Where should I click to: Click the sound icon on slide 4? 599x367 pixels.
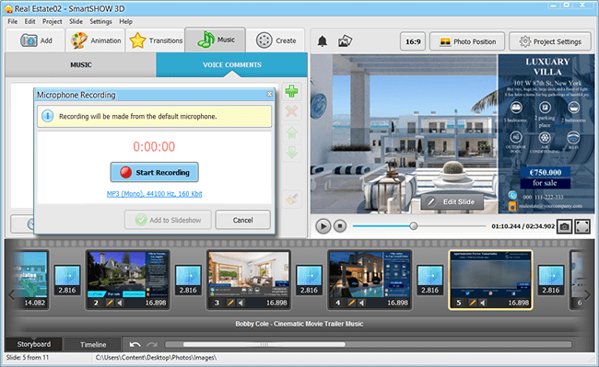click(x=362, y=303)
